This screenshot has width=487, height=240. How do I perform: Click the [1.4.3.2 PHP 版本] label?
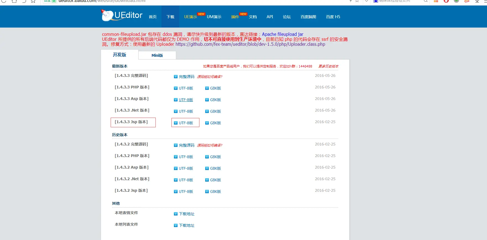132,156
